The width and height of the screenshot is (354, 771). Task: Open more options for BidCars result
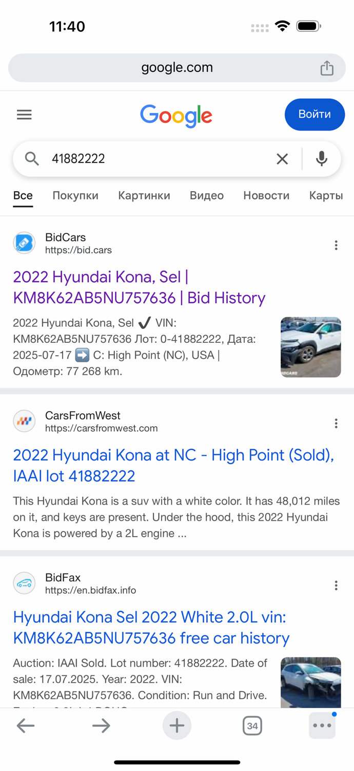tap(336, 245)
